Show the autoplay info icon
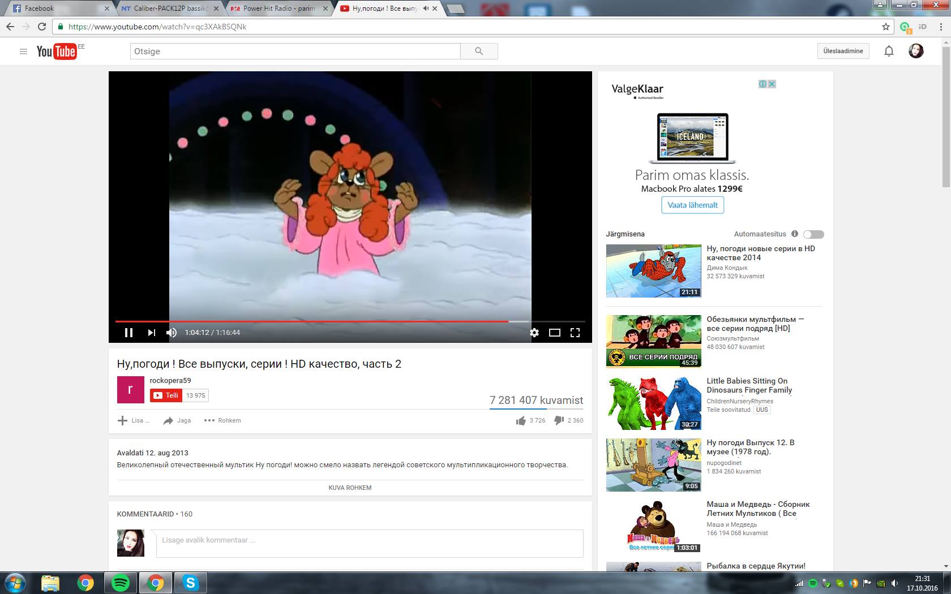 tap(795, 234)
